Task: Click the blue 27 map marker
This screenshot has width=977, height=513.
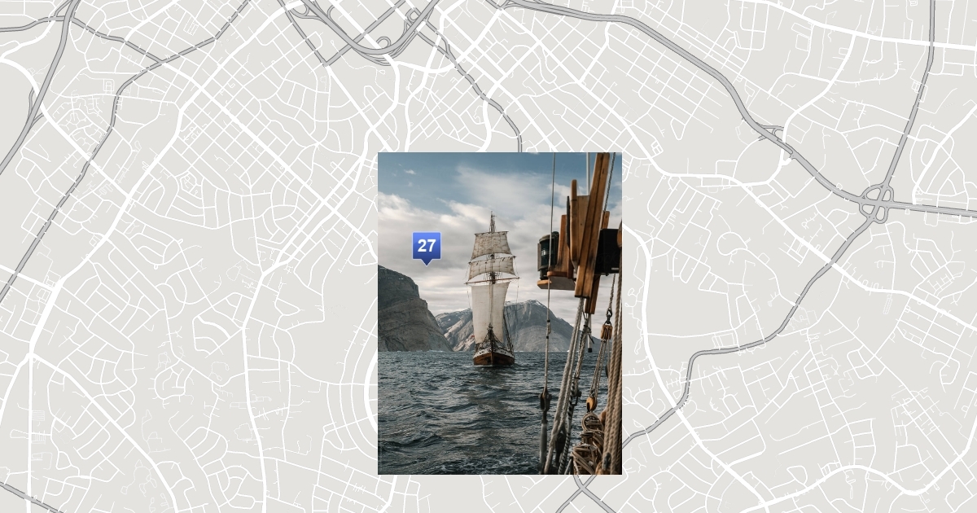Action: click(426, 246)
